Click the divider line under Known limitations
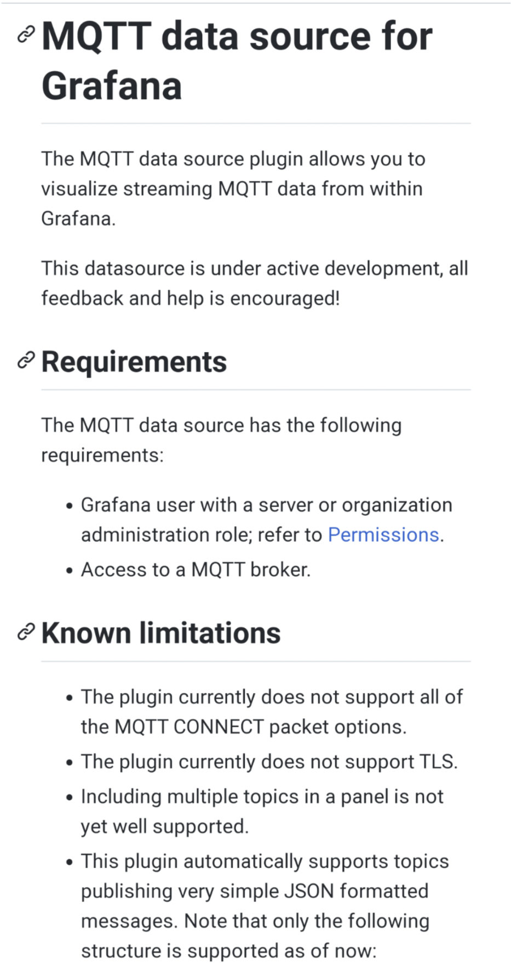 tap(255, 661)
